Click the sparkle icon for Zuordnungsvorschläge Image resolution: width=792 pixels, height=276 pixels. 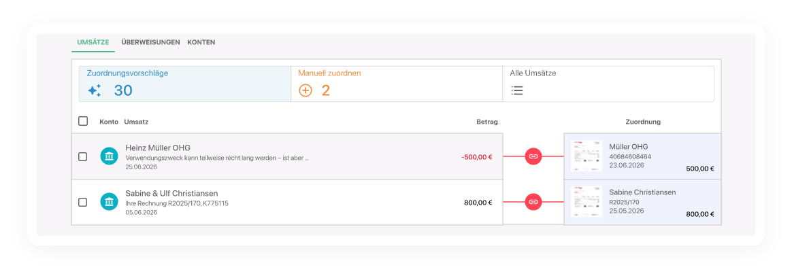tap(95, 90)
